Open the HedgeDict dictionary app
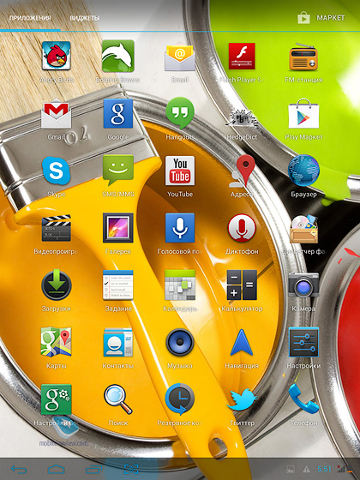 (242, 118)
